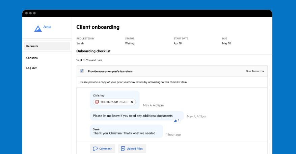
Task: Click the Client onboarding heading
Action: pos(98,27)
